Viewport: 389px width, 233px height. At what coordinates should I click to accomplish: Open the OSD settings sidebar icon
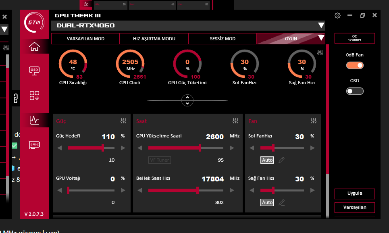[x=34, y=71]
